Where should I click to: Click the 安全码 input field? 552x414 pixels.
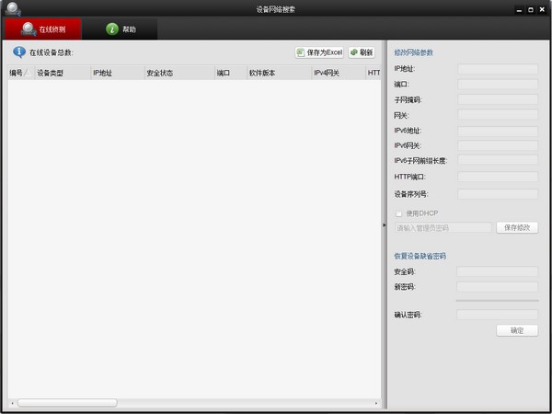[x=497, y=272]
